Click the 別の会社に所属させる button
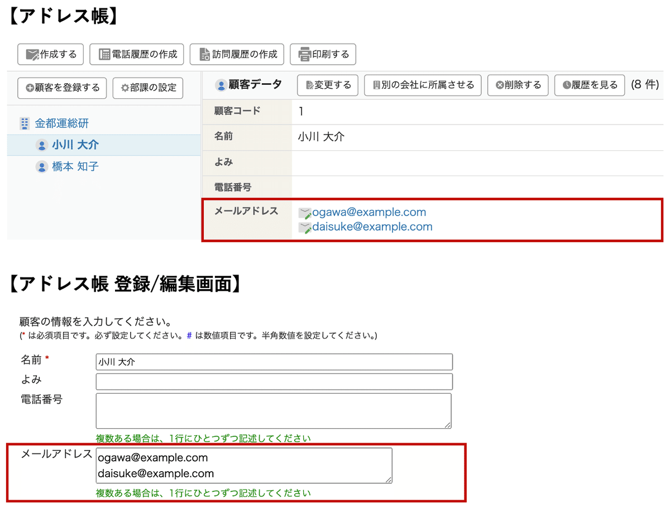 coord(423,85)
